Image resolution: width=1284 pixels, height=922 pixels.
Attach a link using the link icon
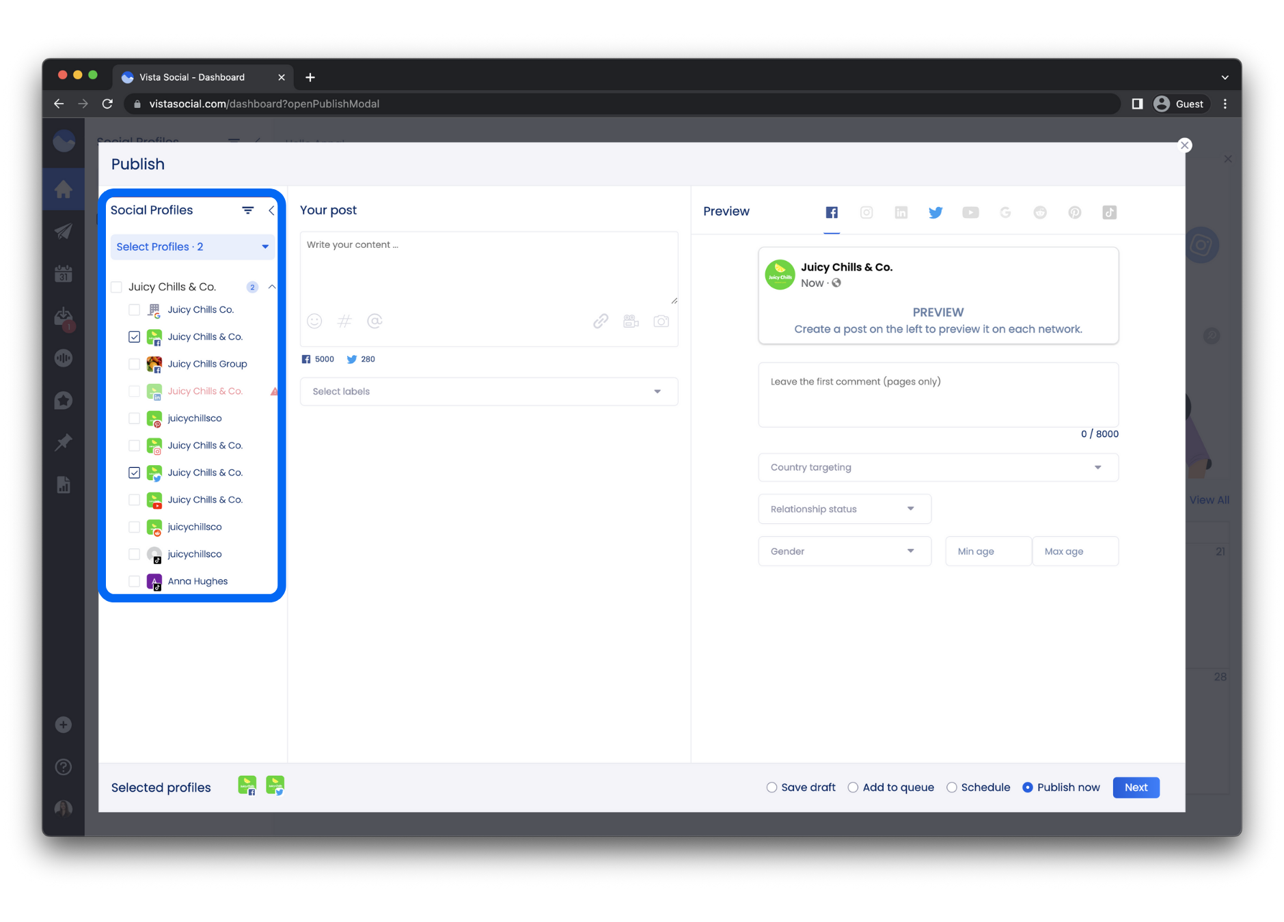pyautogui.click(x=601, y=321)
